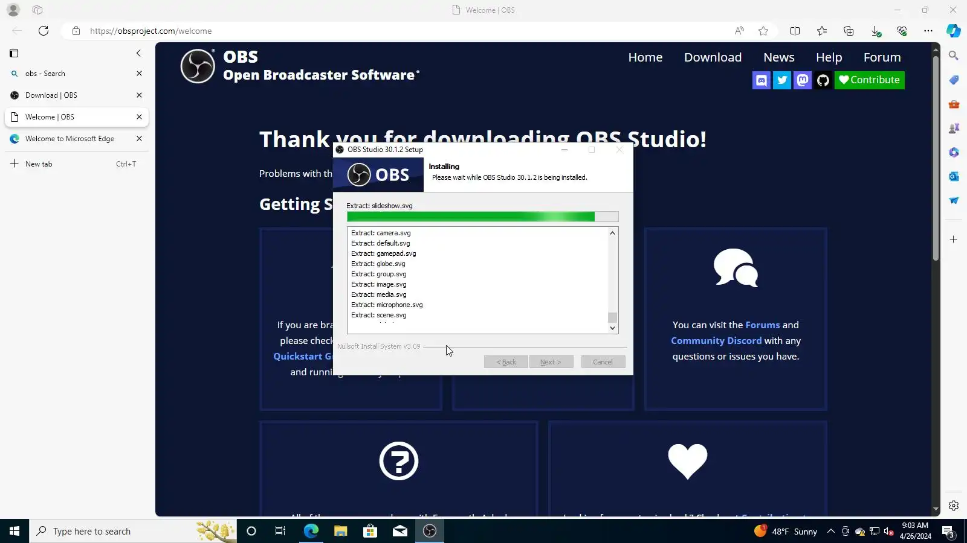
Task: Open Help in OBS site navigation
Action: (x=829, y=57)
